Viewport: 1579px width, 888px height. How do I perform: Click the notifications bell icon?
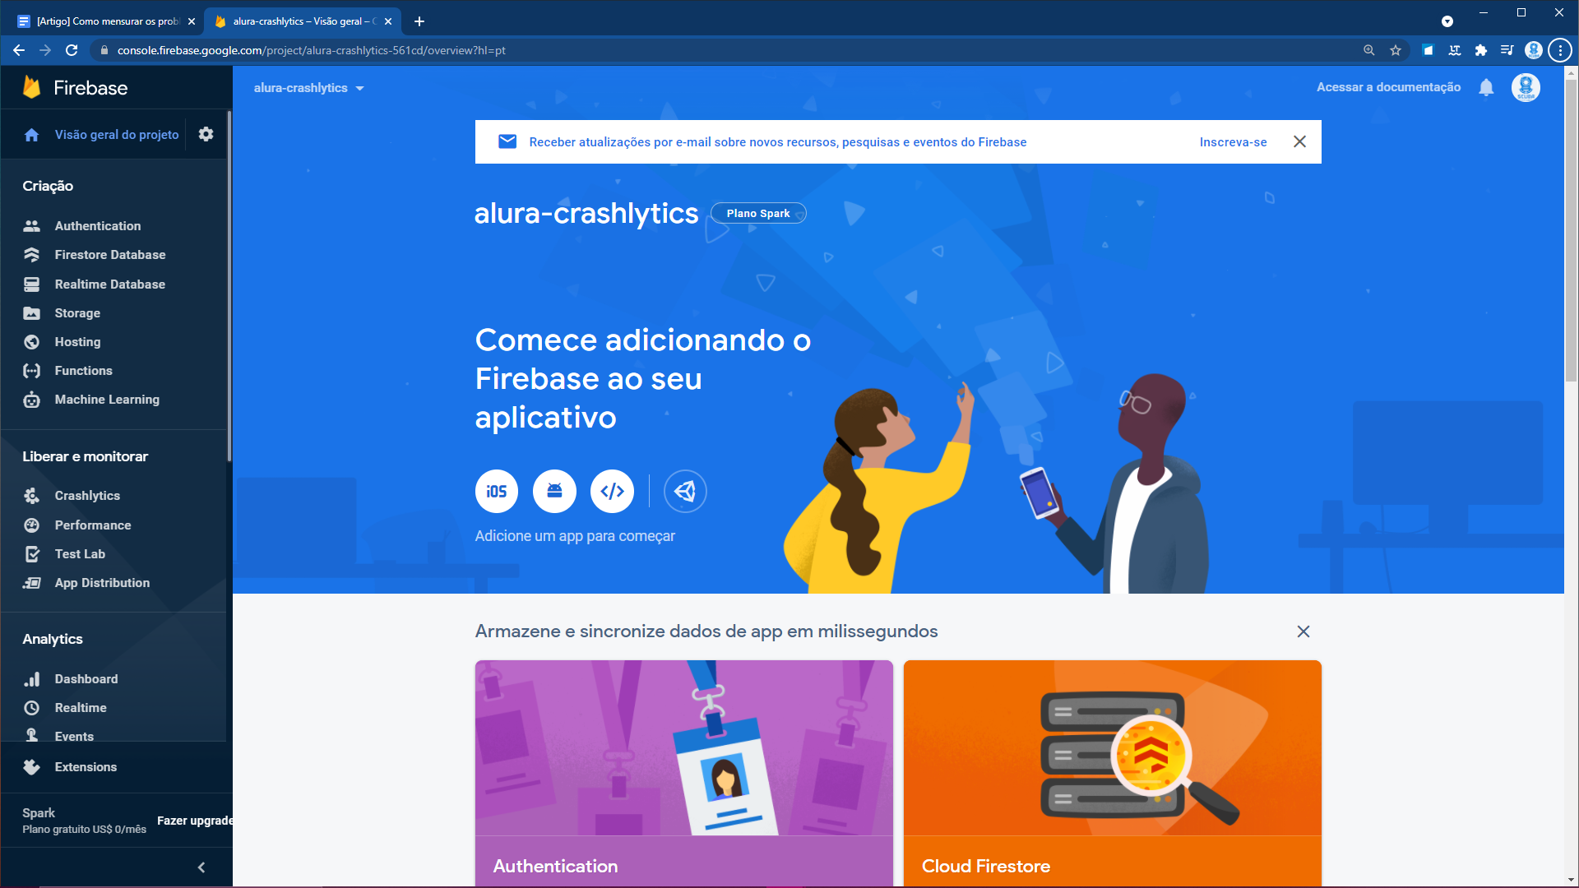(1486, 88)
